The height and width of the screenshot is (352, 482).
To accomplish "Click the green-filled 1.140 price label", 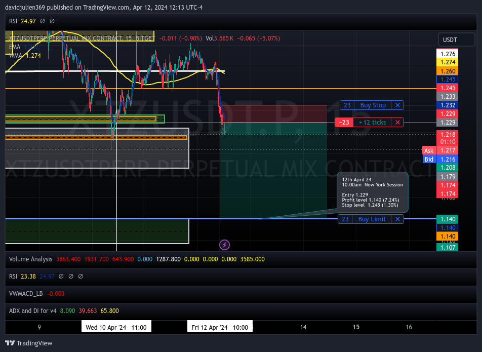I will click(x=448, y=219).
